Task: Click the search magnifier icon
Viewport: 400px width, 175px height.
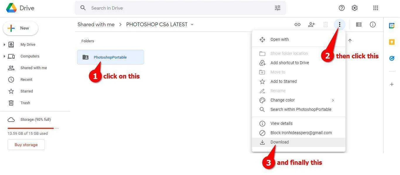Action: [83, 8]
